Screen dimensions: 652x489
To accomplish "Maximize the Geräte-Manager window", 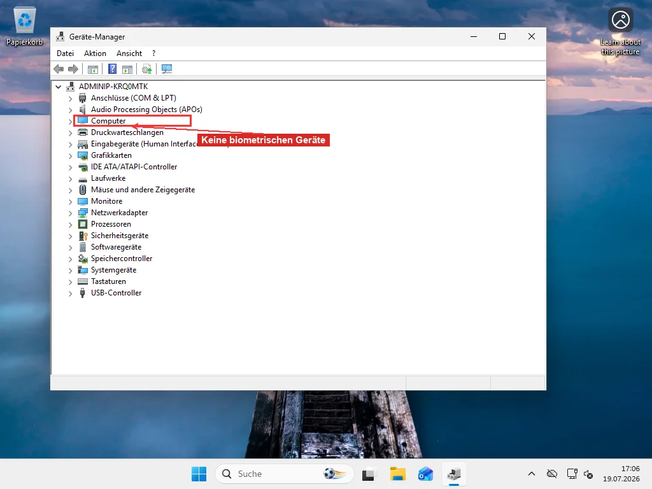I will point(502,36).
